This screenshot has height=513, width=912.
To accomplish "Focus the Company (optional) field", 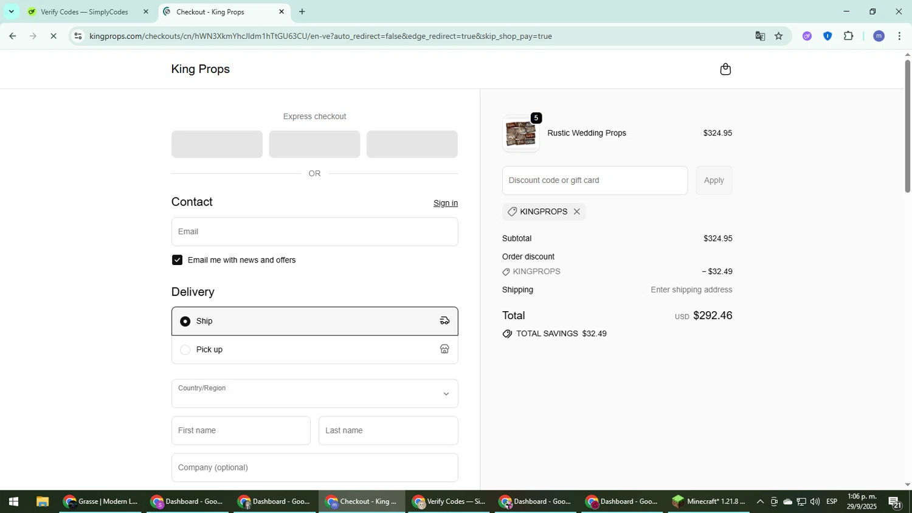I will 314,467.
